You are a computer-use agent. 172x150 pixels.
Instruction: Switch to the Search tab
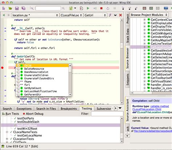(7, 108)
